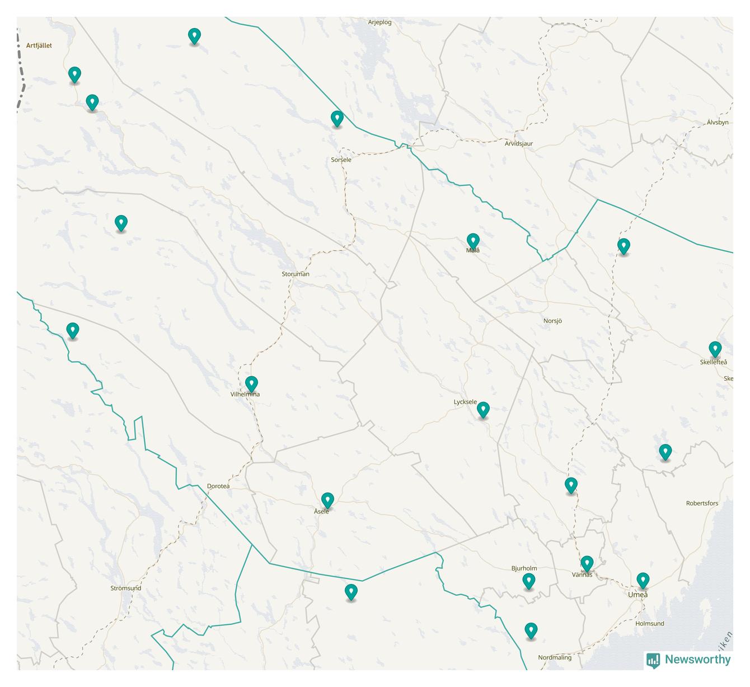Select the marker on Vilhelmina
The image size is (750, 687).
click(251, 384)
